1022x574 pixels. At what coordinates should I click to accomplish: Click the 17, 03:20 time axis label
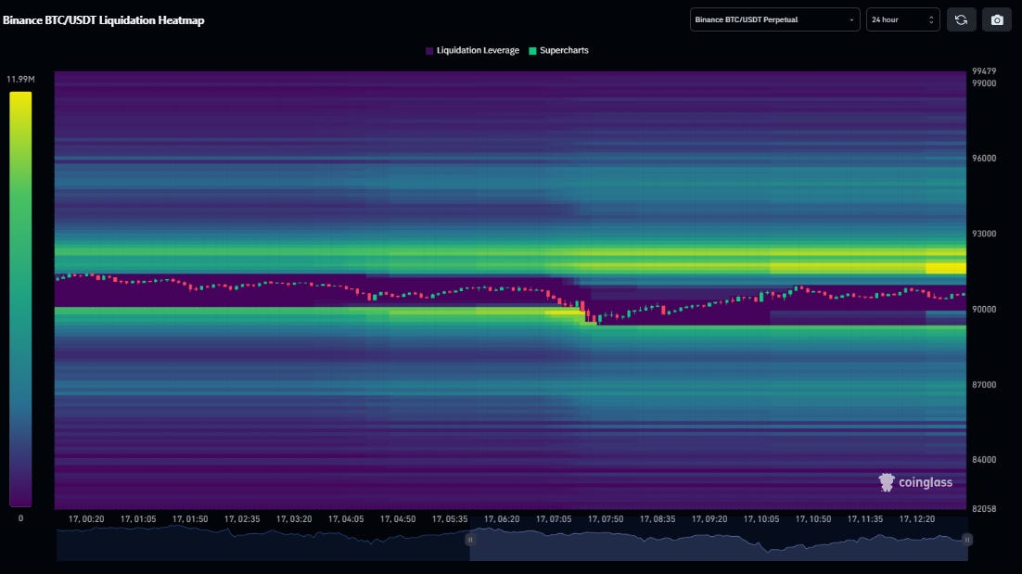click(294, 519)
